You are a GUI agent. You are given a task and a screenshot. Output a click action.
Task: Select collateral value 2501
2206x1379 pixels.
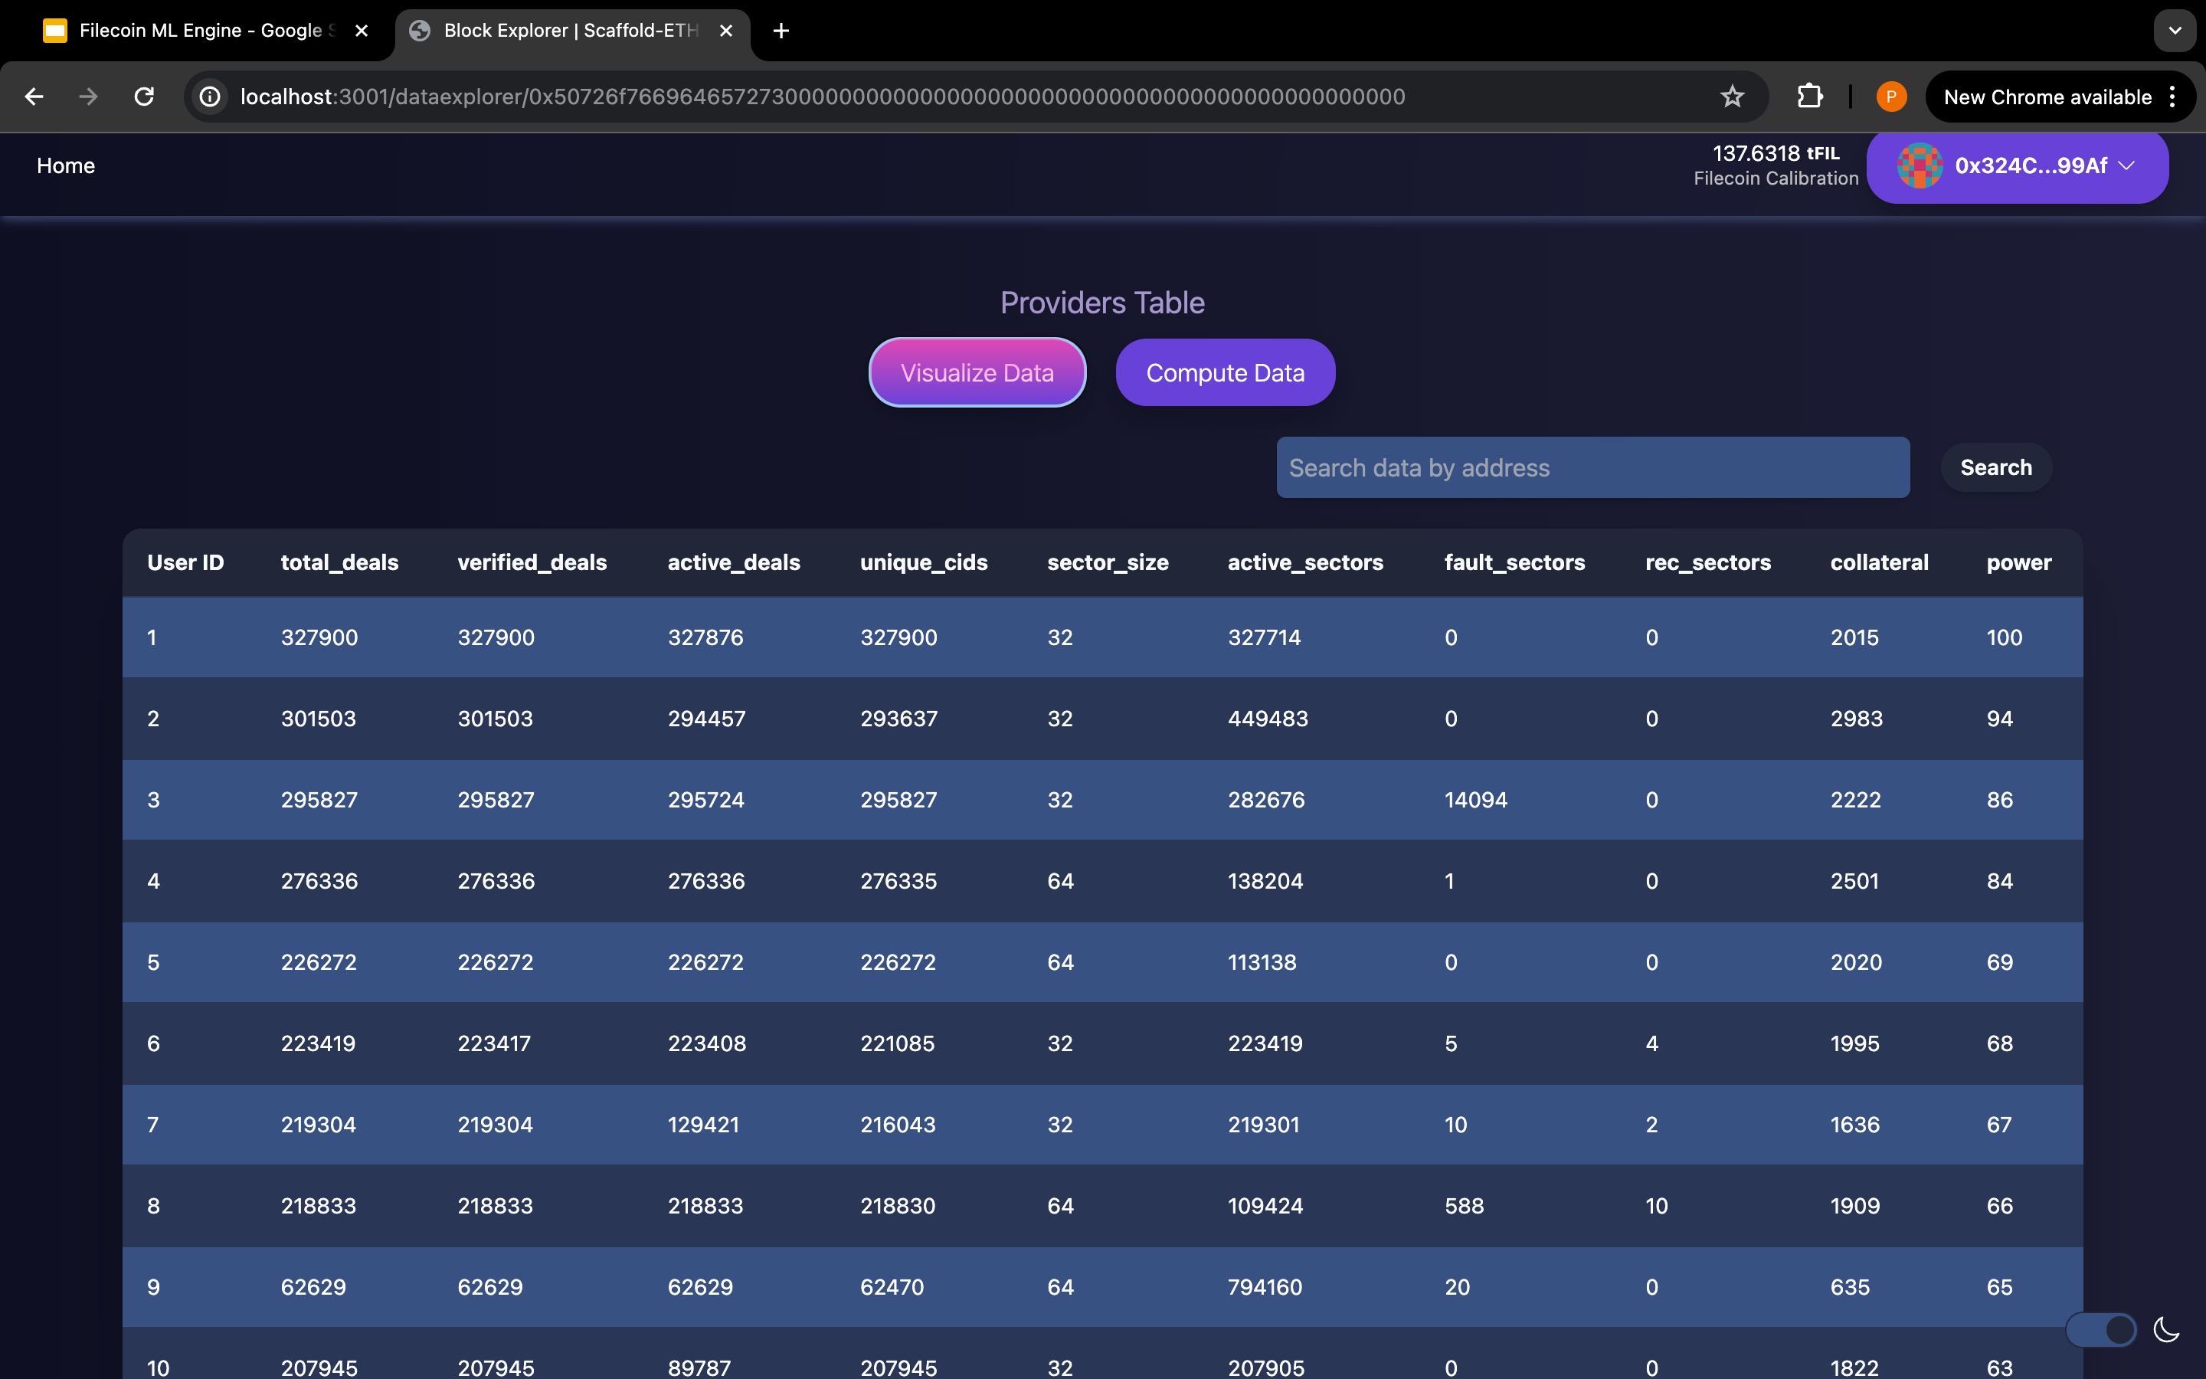click(x=1855, y=881)
